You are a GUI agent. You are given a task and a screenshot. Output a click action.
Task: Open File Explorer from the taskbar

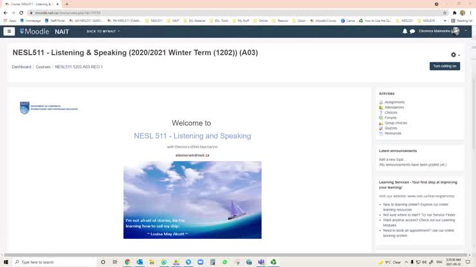point(152,262)
